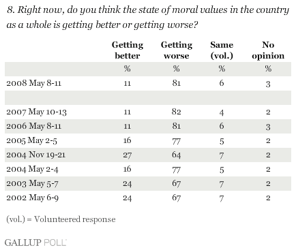296x250 pixels.
Task: Select the 2008 May 8-11 row label
Action: coord(34,83)
